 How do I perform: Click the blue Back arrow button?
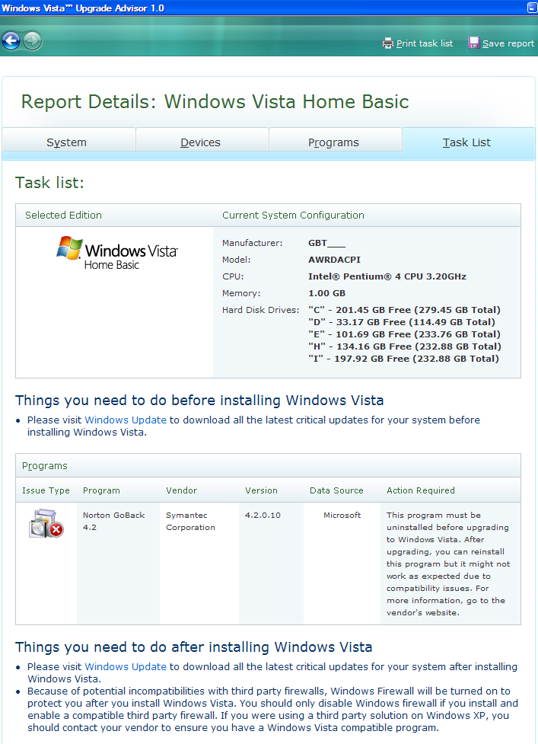point(11,41)
